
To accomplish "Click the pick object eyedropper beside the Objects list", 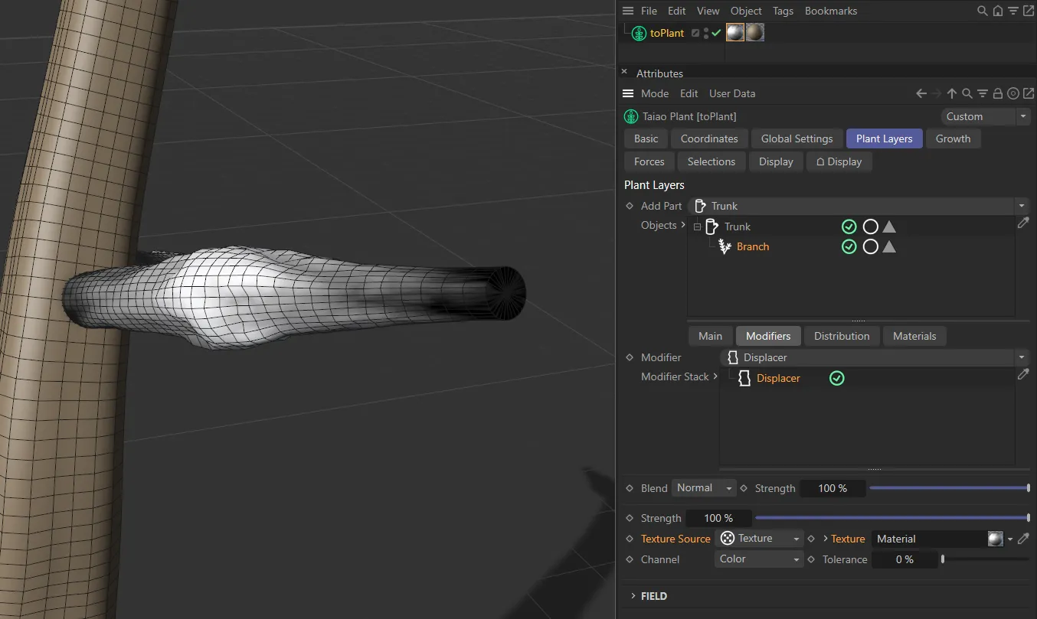I will [x=1024, y=223].
